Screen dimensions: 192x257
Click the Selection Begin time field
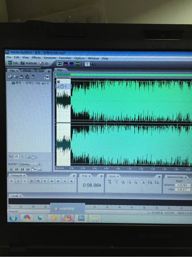tap(183, 185)
